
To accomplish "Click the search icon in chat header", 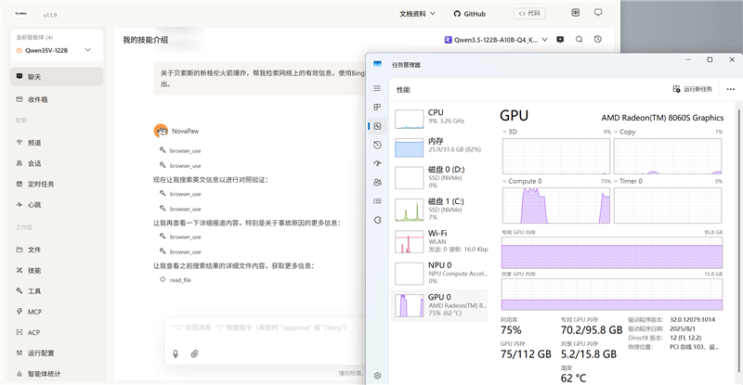I will [x=579, y=40].
